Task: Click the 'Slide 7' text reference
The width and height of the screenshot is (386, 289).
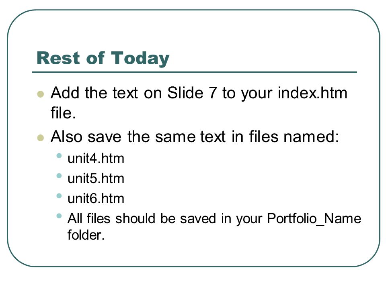Action: point(192,93)
